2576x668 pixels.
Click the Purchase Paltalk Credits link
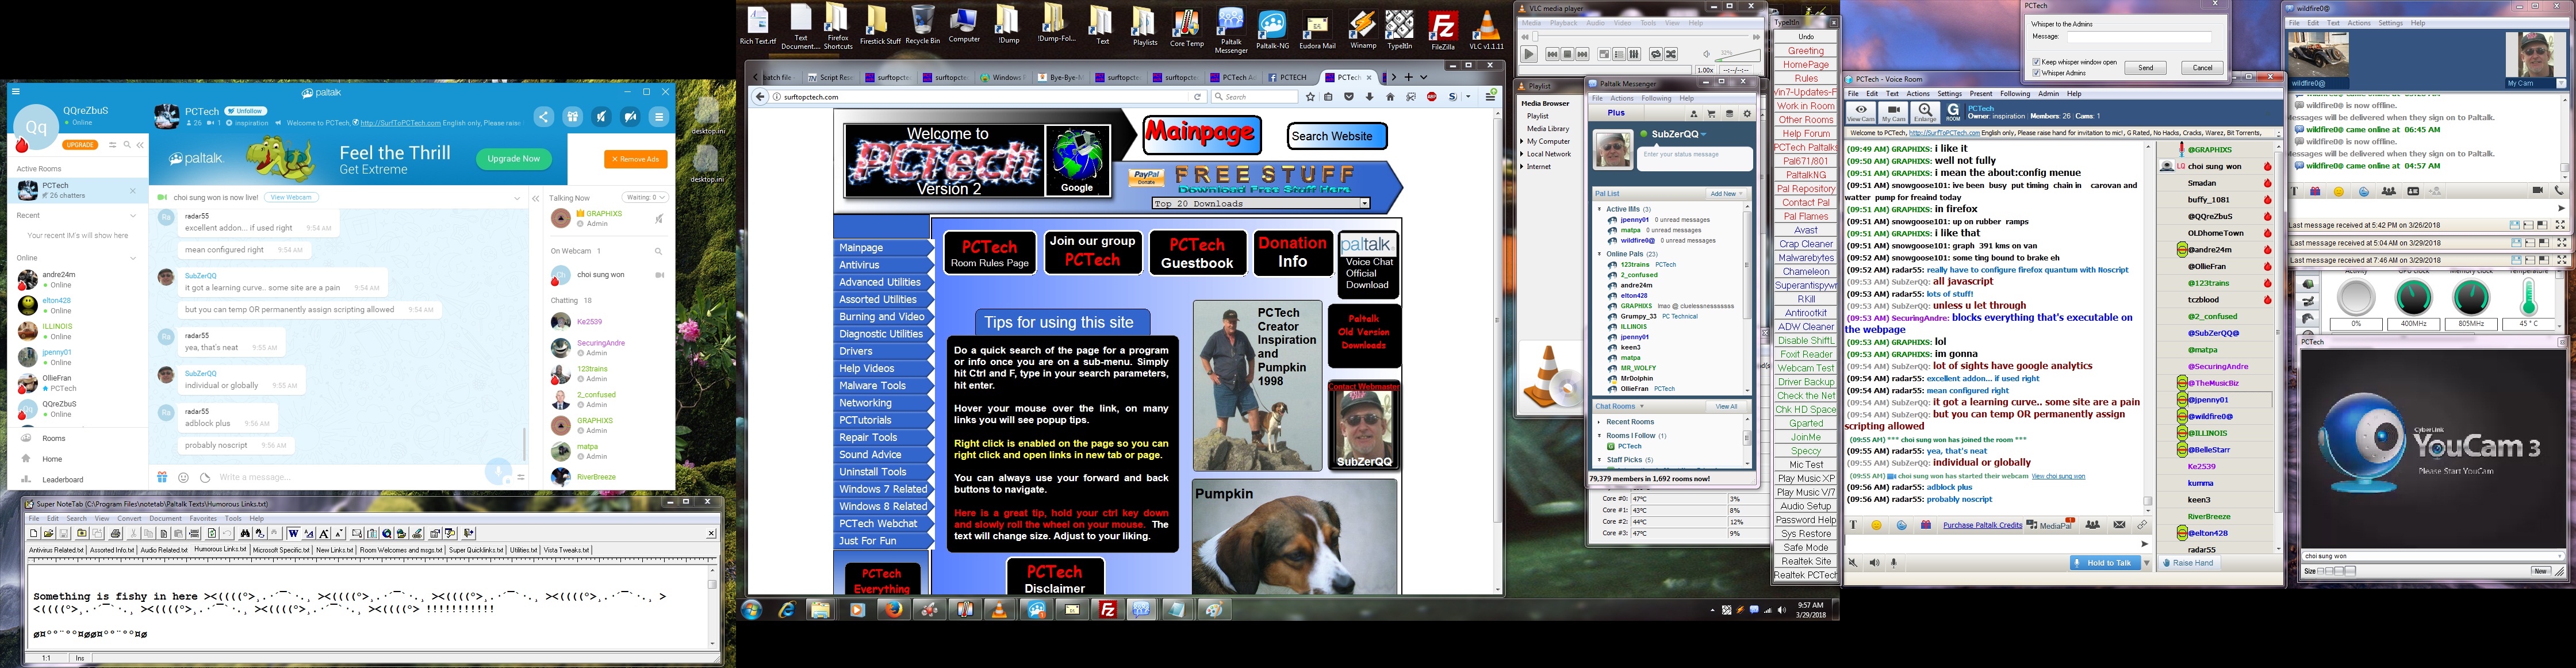(x=1982, y=525)
